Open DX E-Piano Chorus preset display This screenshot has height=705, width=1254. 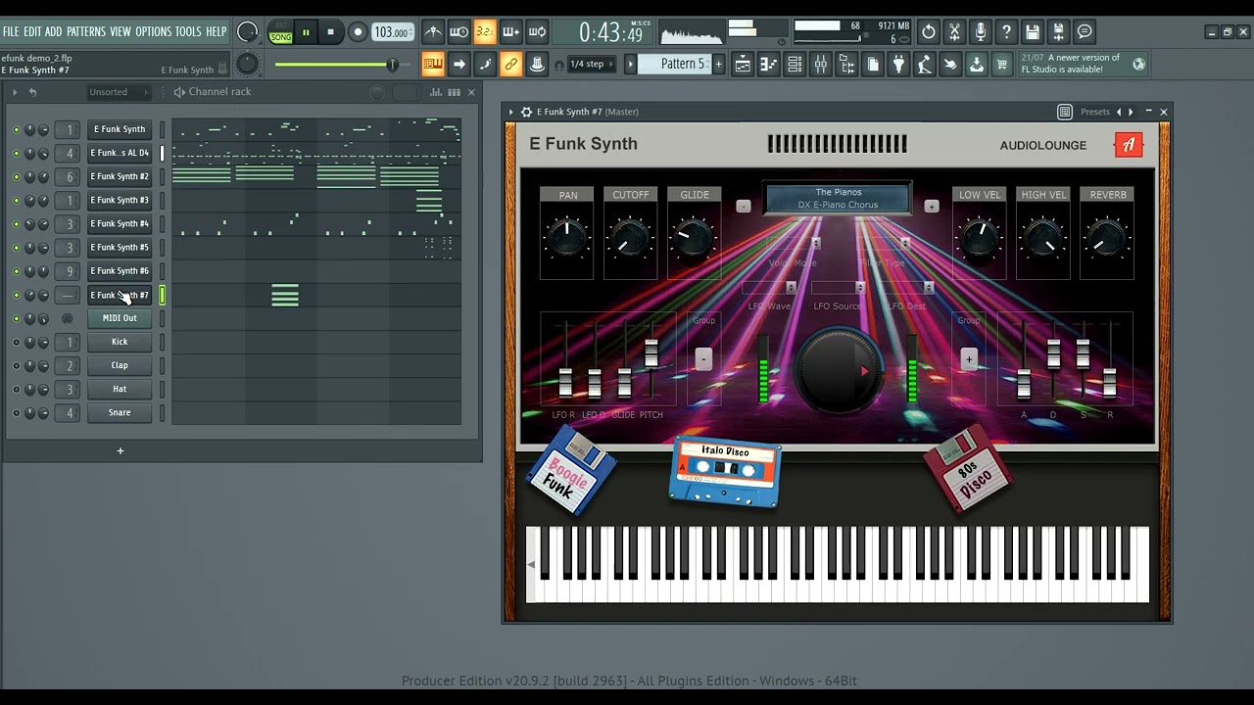coord(838,199)
